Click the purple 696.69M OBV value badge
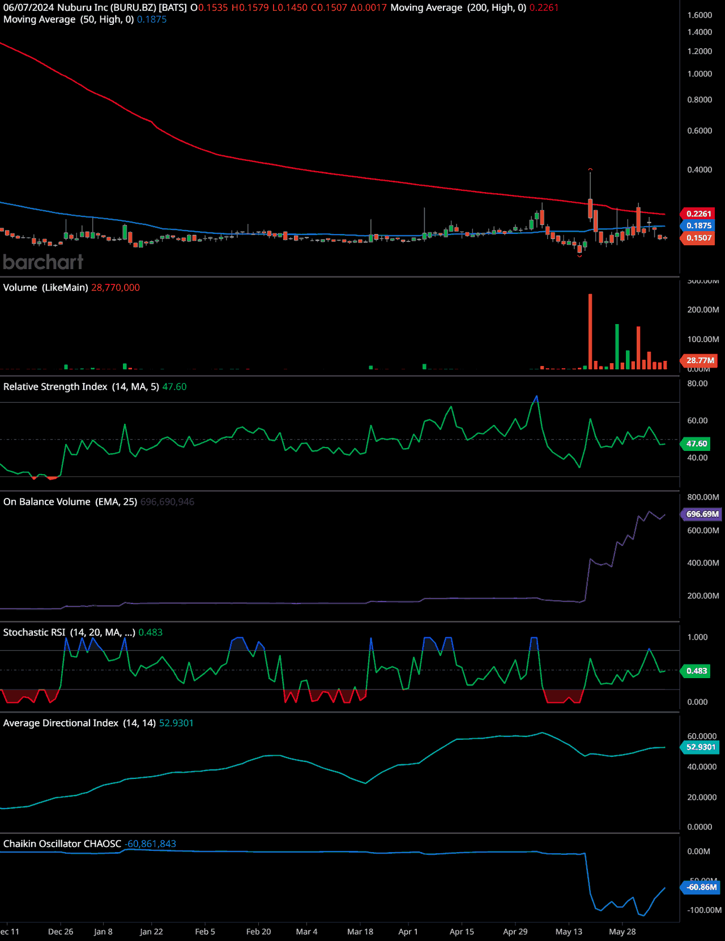Screen dimensions: 725x941 (702, 514)
